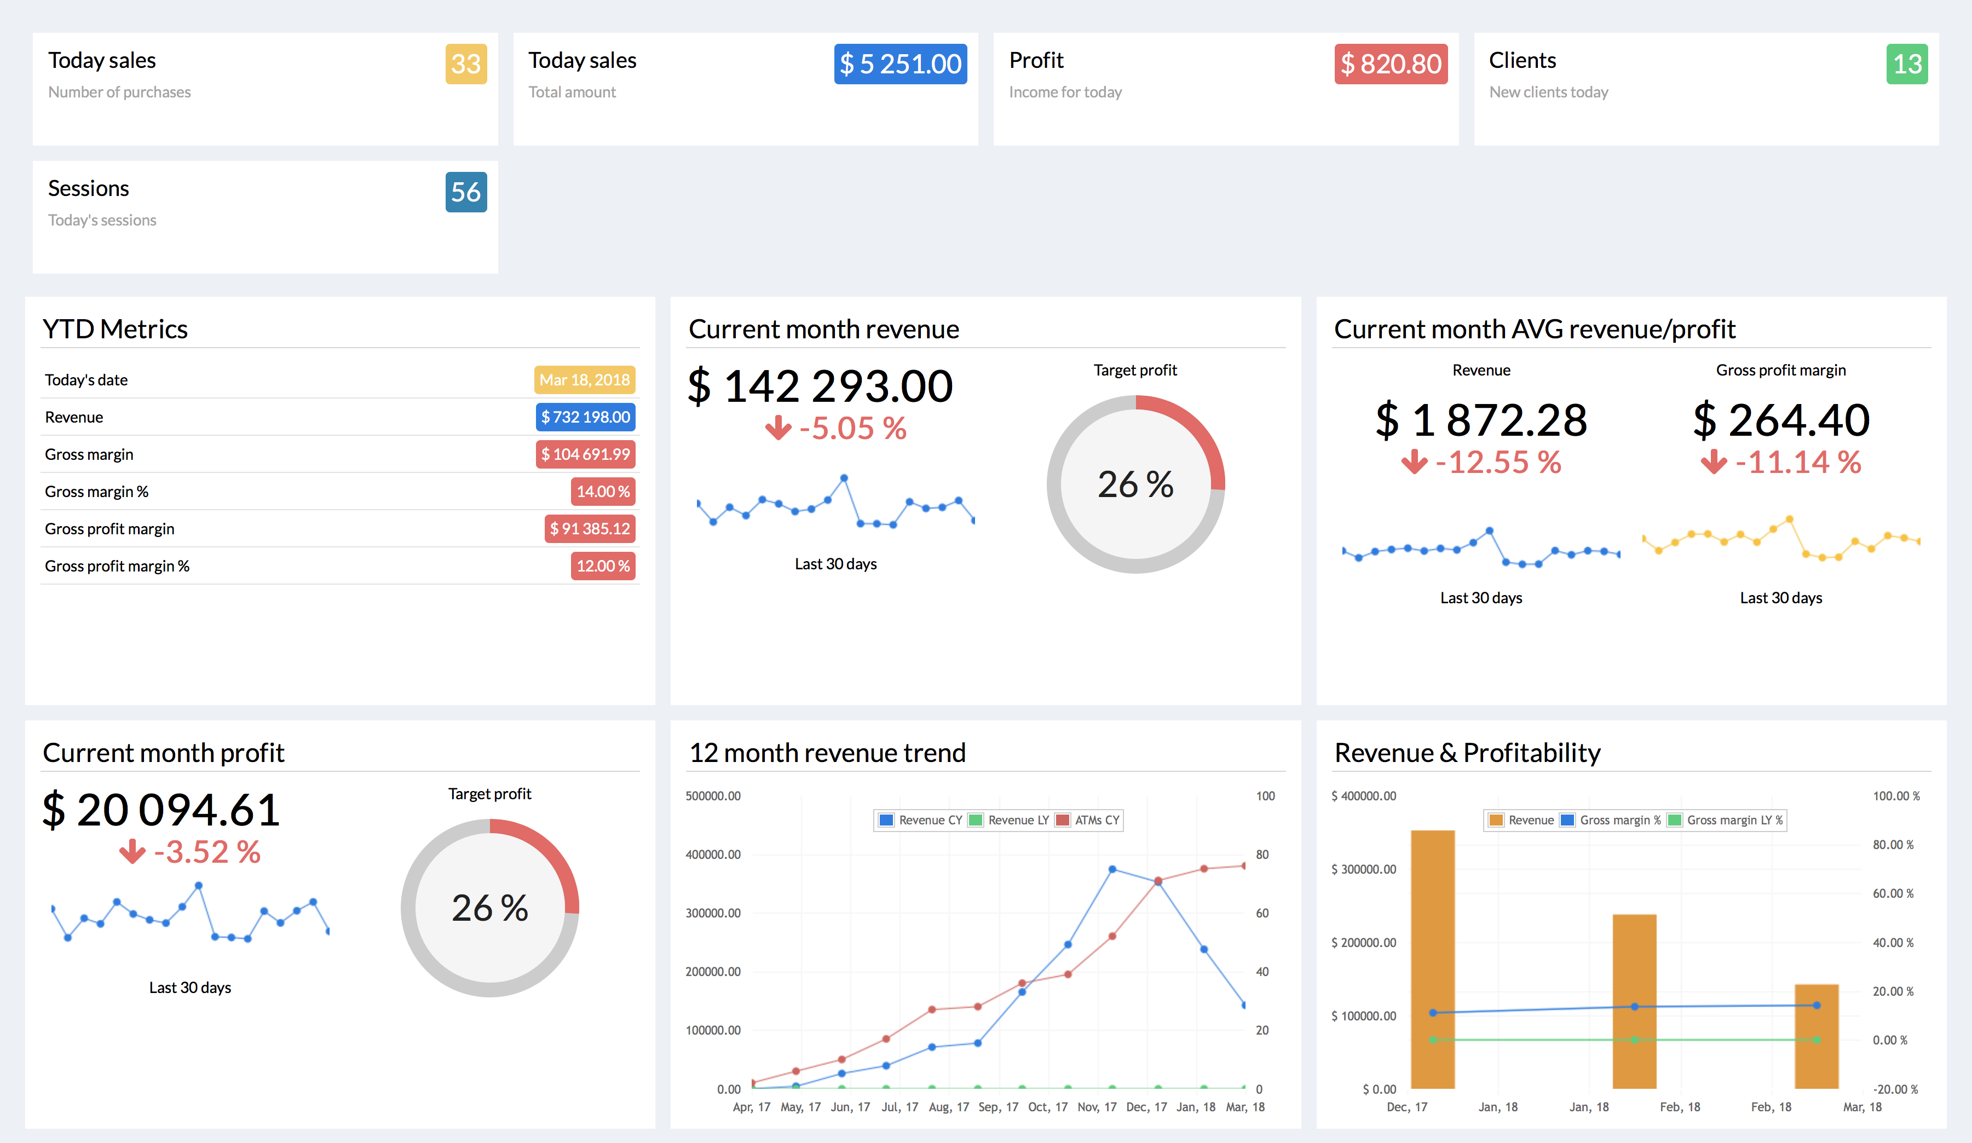Click the yellow 33 purchases badge
The image size is (1972, 1143).
(x=465, y=63)
